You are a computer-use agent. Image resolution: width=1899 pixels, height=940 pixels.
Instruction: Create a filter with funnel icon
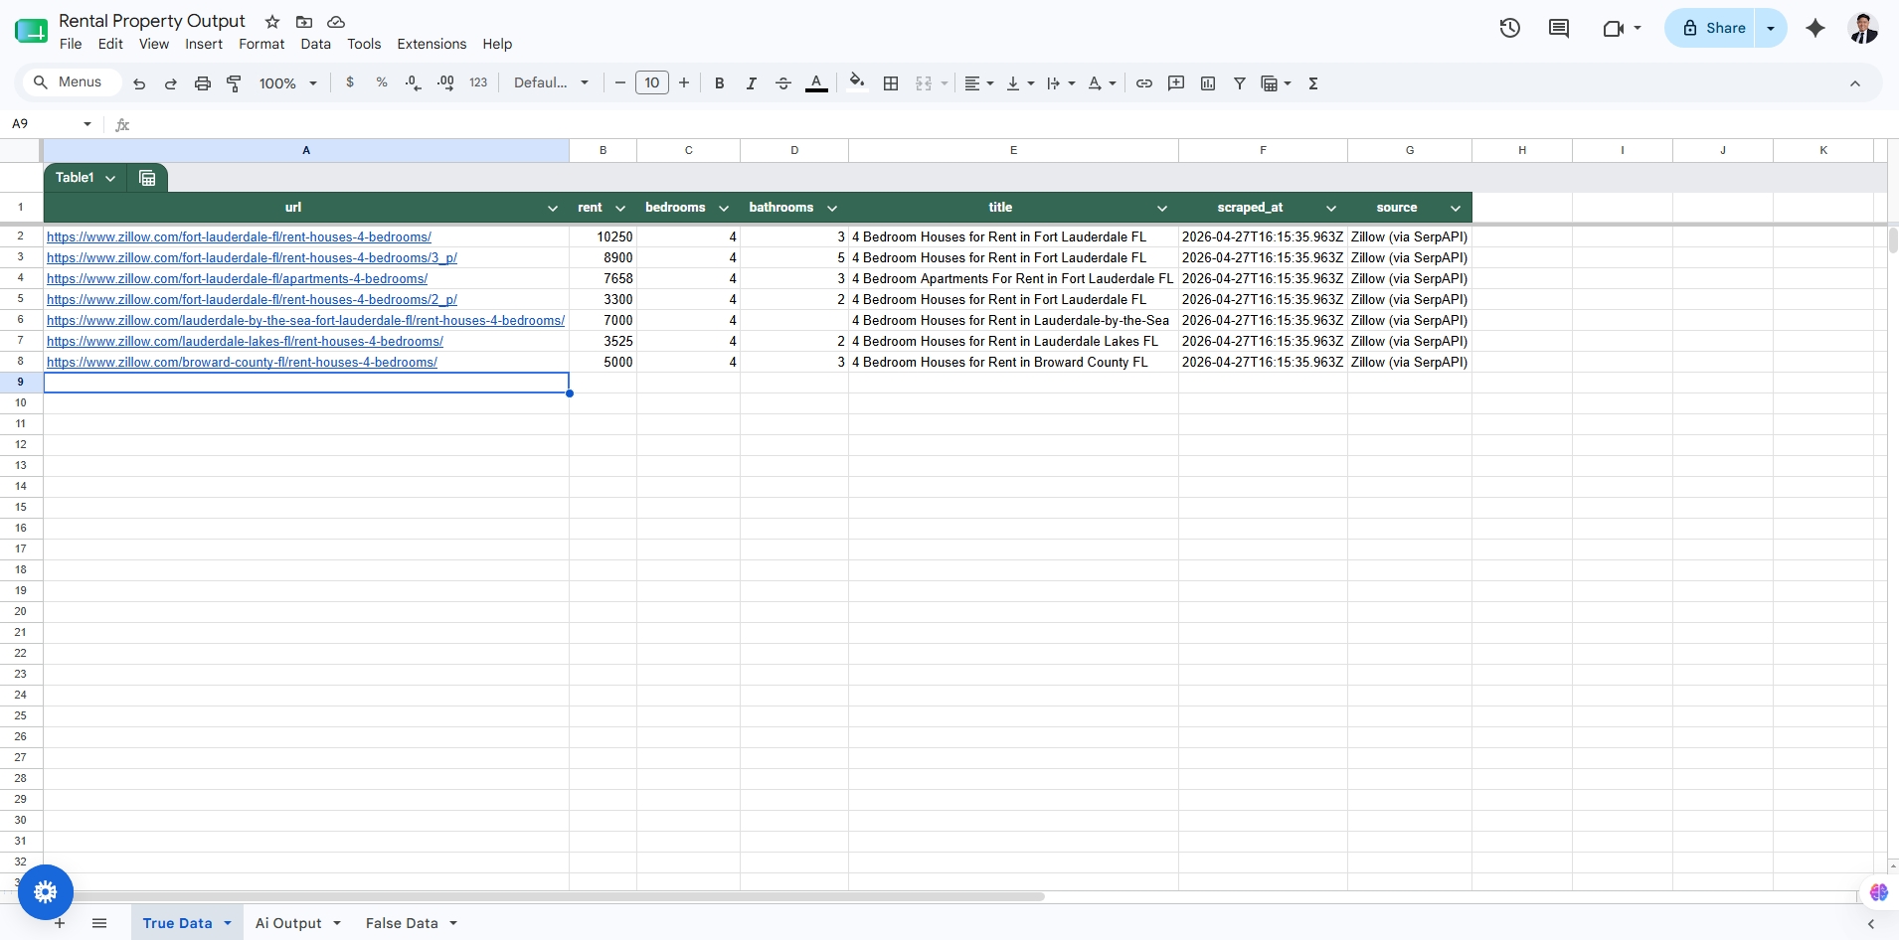(1240, 83)
